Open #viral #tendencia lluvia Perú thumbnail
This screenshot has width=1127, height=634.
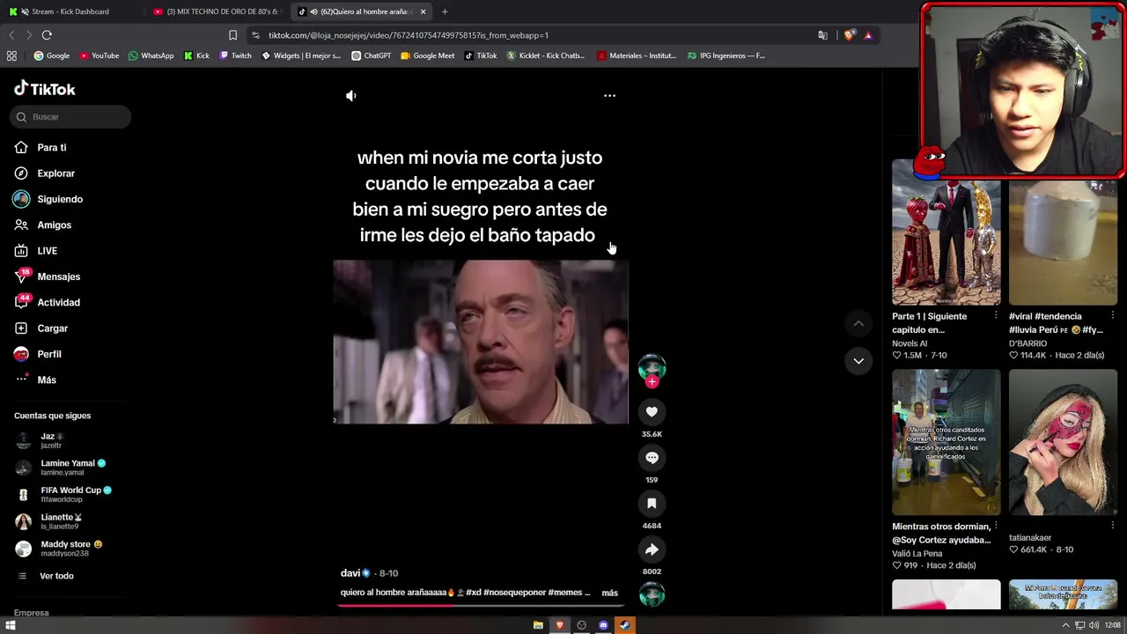click(1063, 242)
